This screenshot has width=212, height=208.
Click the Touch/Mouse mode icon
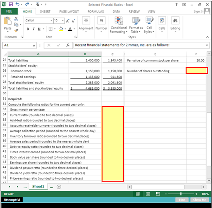tap(38, 4)
